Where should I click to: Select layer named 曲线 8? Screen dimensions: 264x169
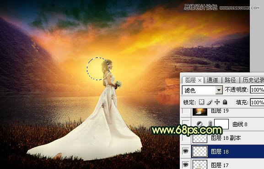click(x=240, y=124)
